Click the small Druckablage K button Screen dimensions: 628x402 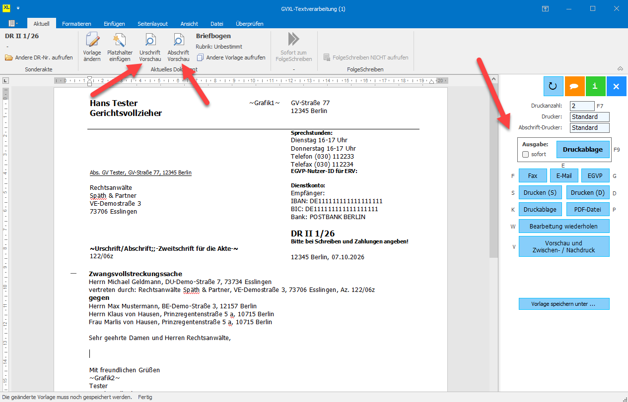coord(540,209)
